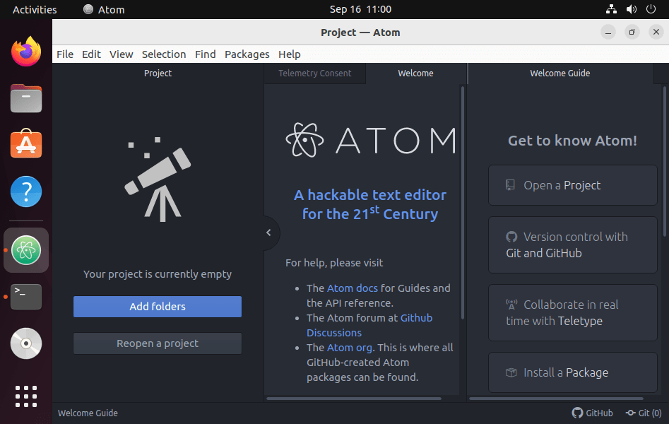Click the GitHub icon in the status bar

pos(578,413)
